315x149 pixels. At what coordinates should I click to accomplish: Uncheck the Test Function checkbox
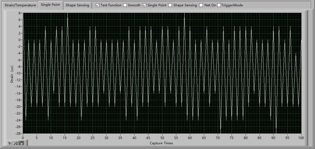pyautogui.click(x=98, y=5)
